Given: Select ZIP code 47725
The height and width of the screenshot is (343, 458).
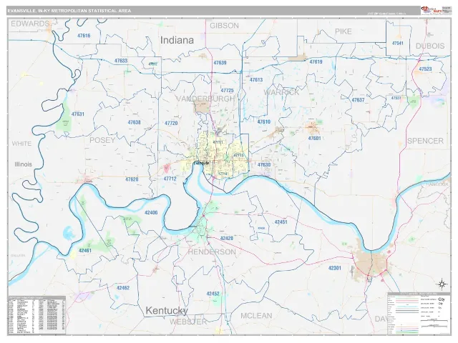Looking at the screenshot, I should coord(227,91).
